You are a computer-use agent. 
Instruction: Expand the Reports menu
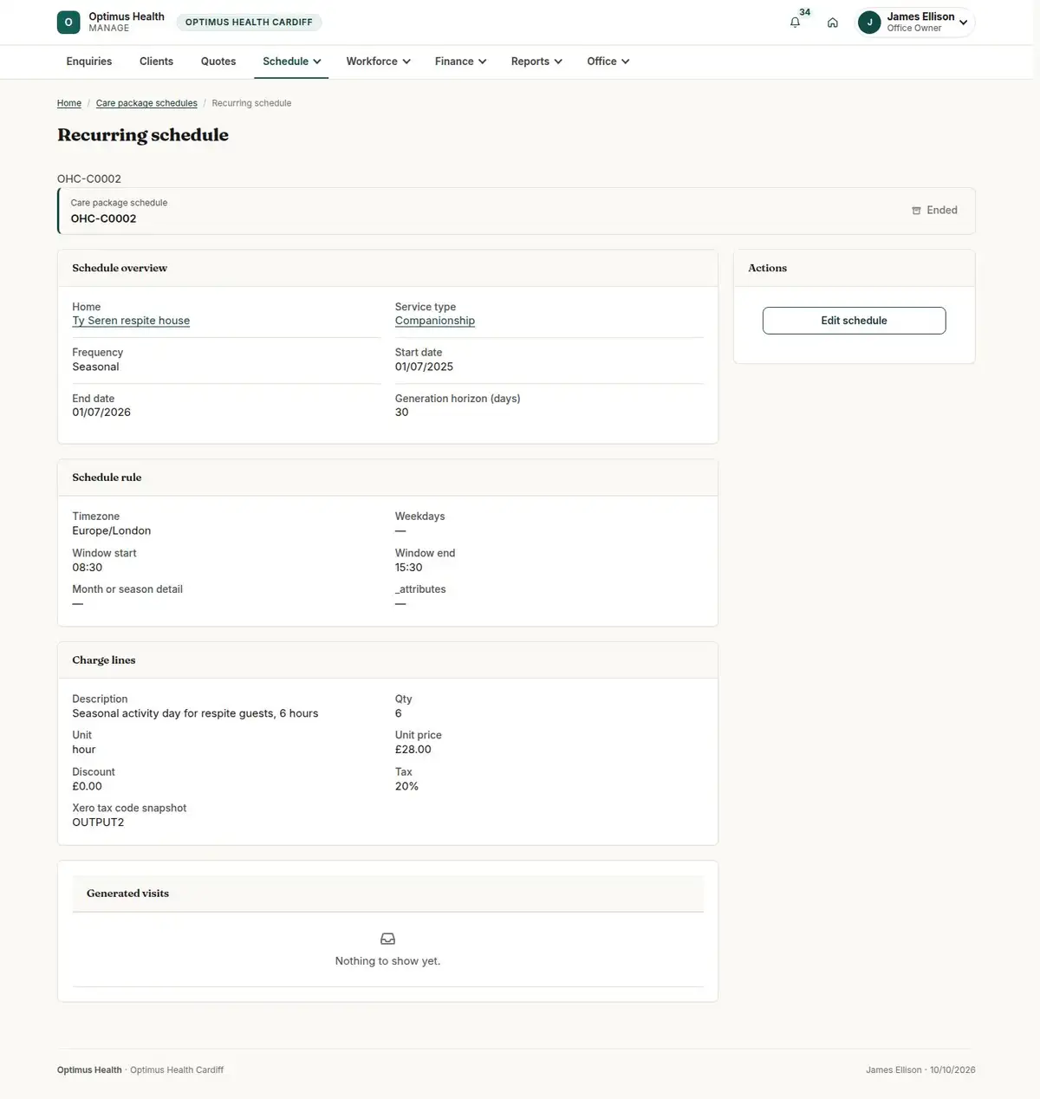(x=536, y=62)
